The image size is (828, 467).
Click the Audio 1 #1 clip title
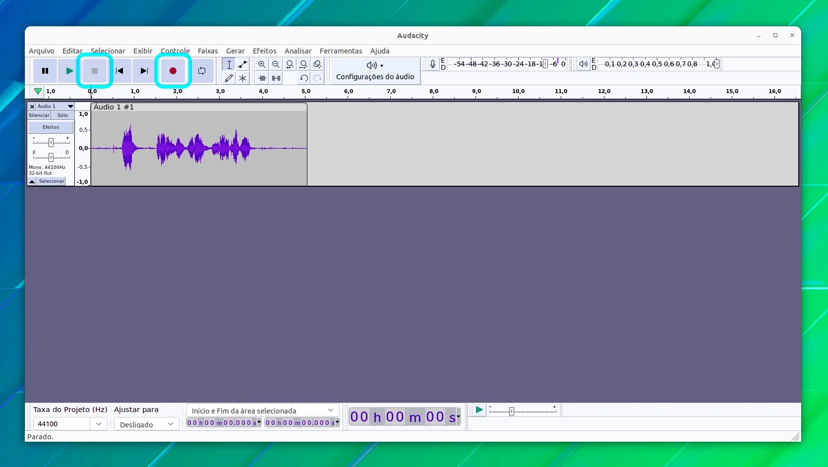pos(114,107)
